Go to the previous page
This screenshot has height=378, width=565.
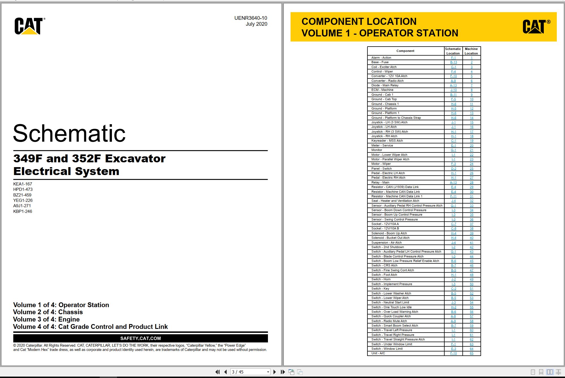pos(226,372)
